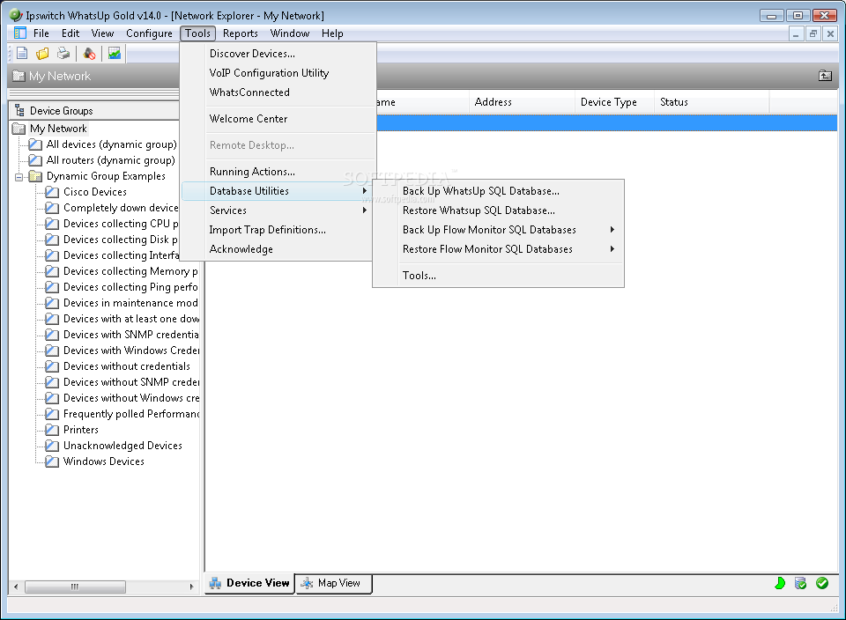Sort by Status column header
Viewport: 846px width, 620px height.
[712, 102]
